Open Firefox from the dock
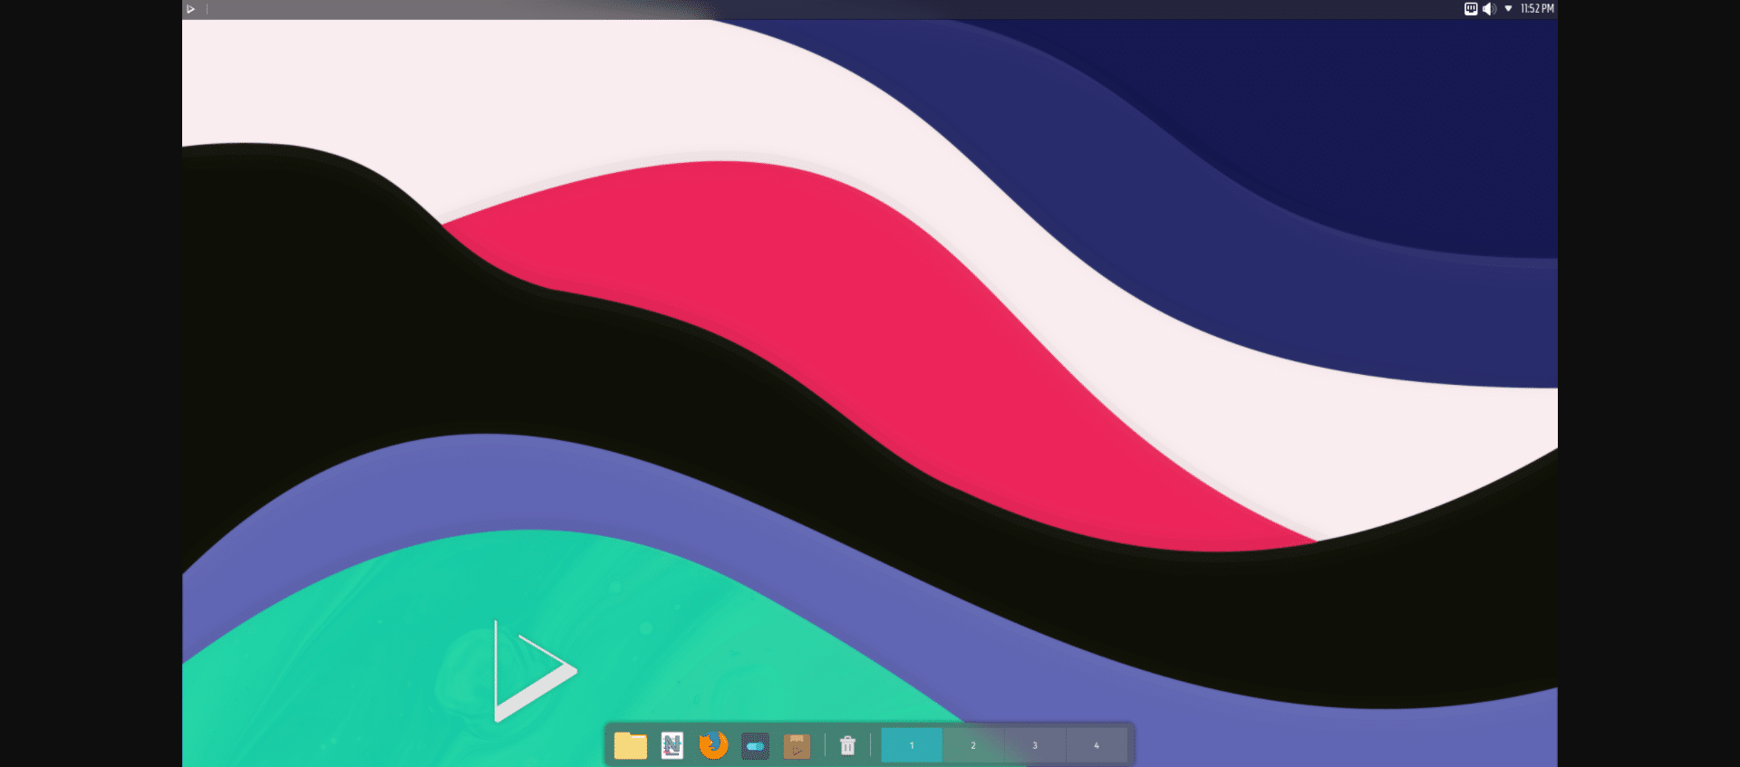This screenshot has width=1740, height=767. (x=713, y=745)
